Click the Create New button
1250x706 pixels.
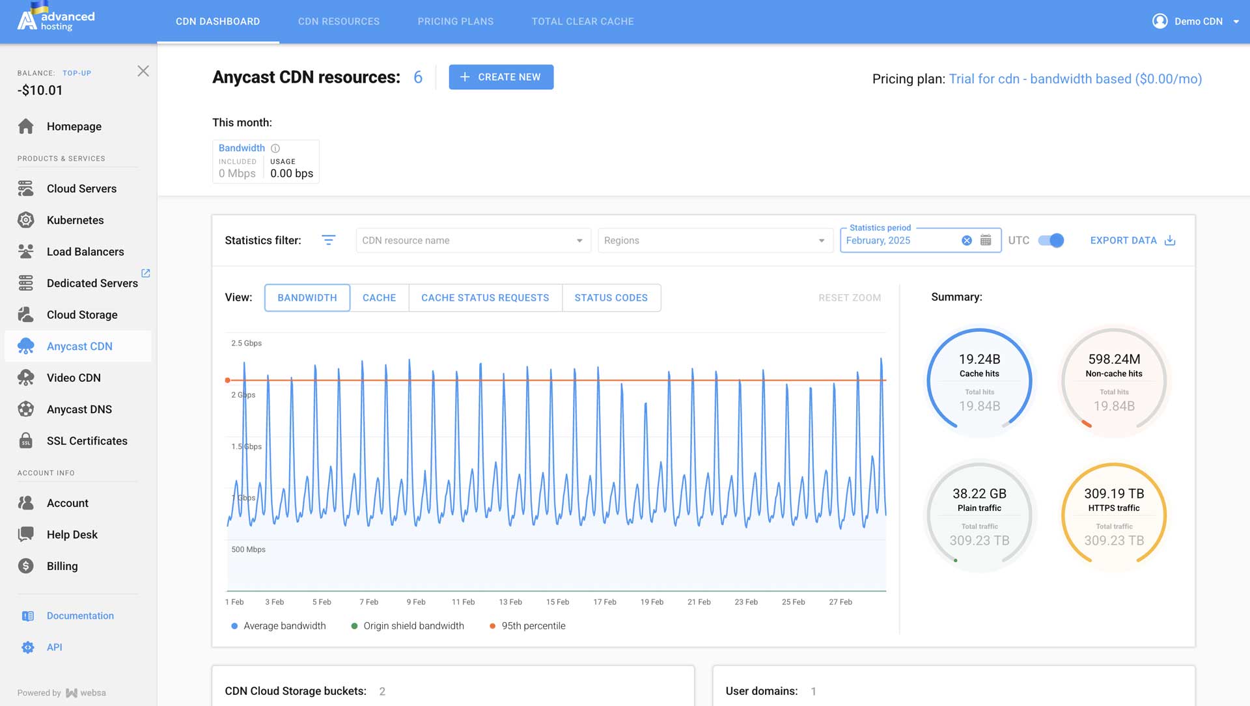coord(501,77)
